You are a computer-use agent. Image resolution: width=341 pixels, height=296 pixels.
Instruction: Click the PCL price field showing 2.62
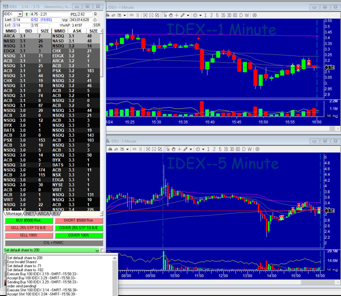[84, 14]
